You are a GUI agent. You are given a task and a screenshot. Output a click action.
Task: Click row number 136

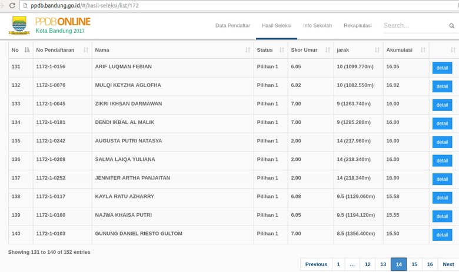point(16,160)
